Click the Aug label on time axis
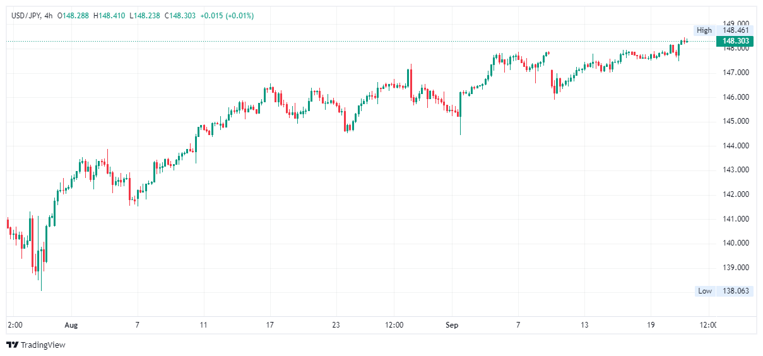This screenshot has height=356, width=763. 71,326
